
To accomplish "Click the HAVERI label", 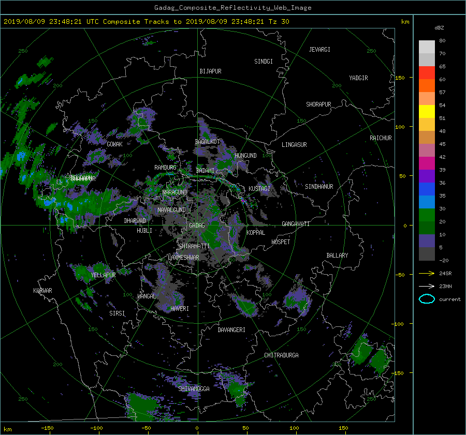I will point(180,309).
